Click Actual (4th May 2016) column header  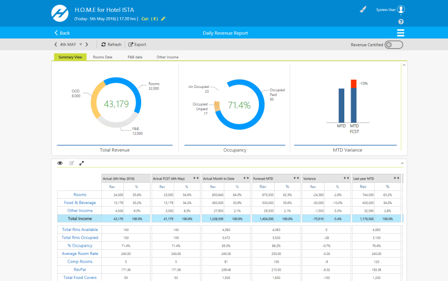[126, 178]
